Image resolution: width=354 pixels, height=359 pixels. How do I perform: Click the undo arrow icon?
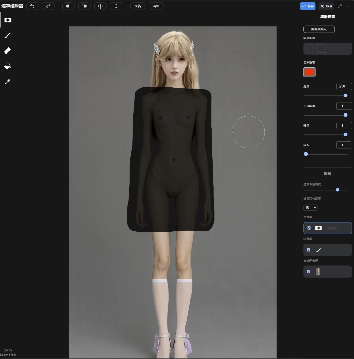pos(32,6)
